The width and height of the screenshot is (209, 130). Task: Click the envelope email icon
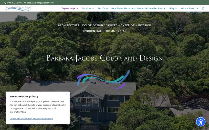coord(25,3)
